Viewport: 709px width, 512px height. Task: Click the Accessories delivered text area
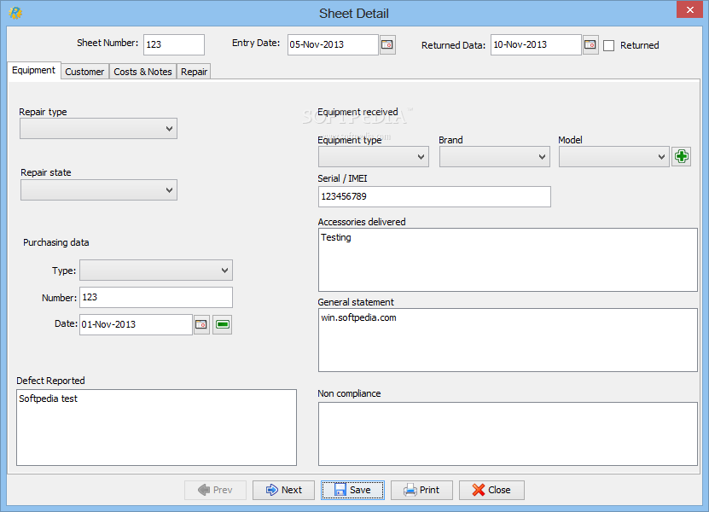(x=508, y=259)
